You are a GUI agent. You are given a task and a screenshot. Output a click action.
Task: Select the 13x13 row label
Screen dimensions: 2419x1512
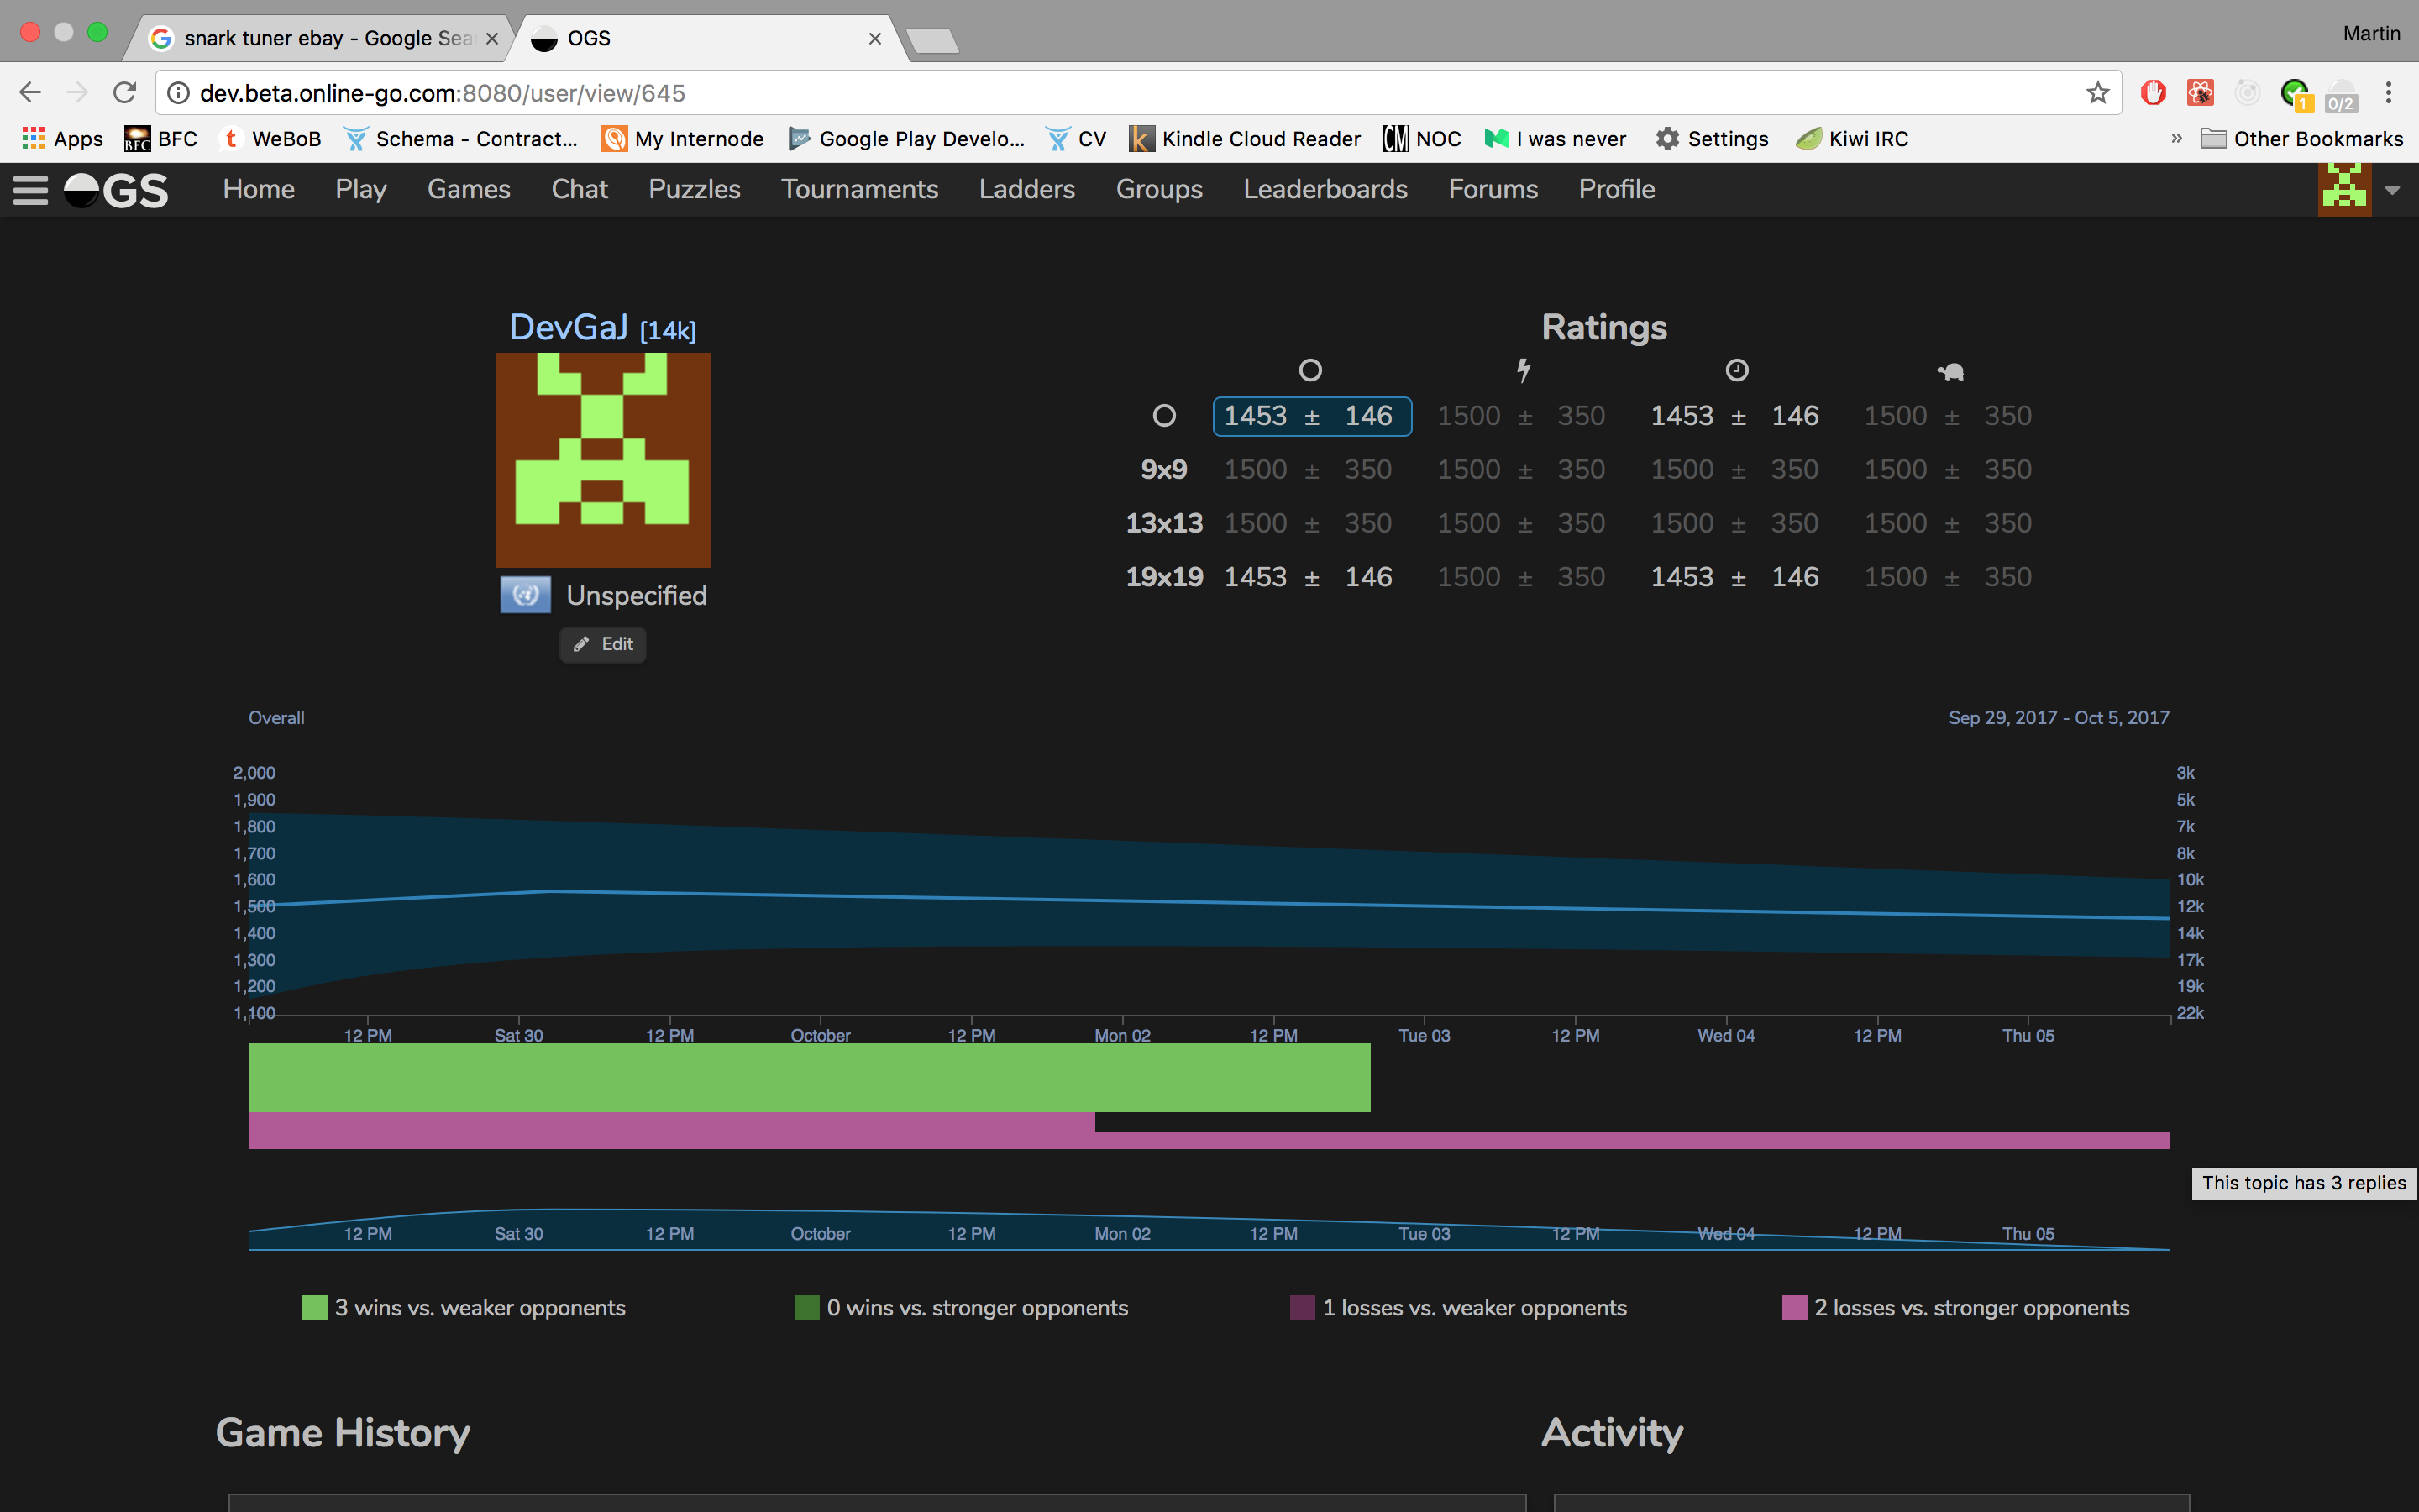click(1164, 523)
